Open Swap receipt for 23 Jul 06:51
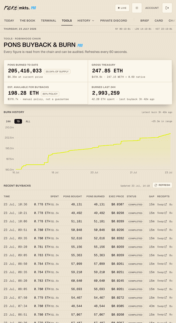176x323 pixels. pos(162,315)
